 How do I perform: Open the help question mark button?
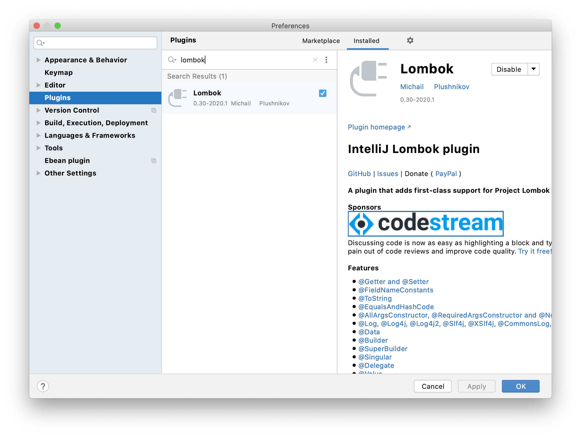pyautogui.click(x=43, y=386)
